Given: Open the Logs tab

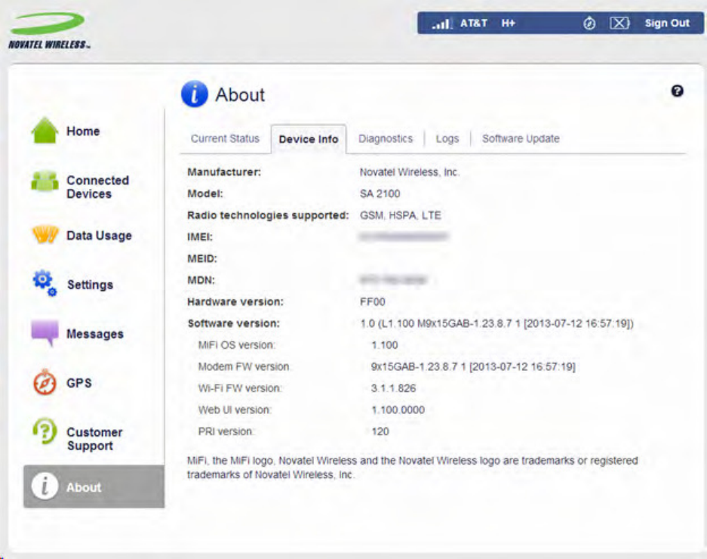Looking at the screenshot, I should pos(447,139).
